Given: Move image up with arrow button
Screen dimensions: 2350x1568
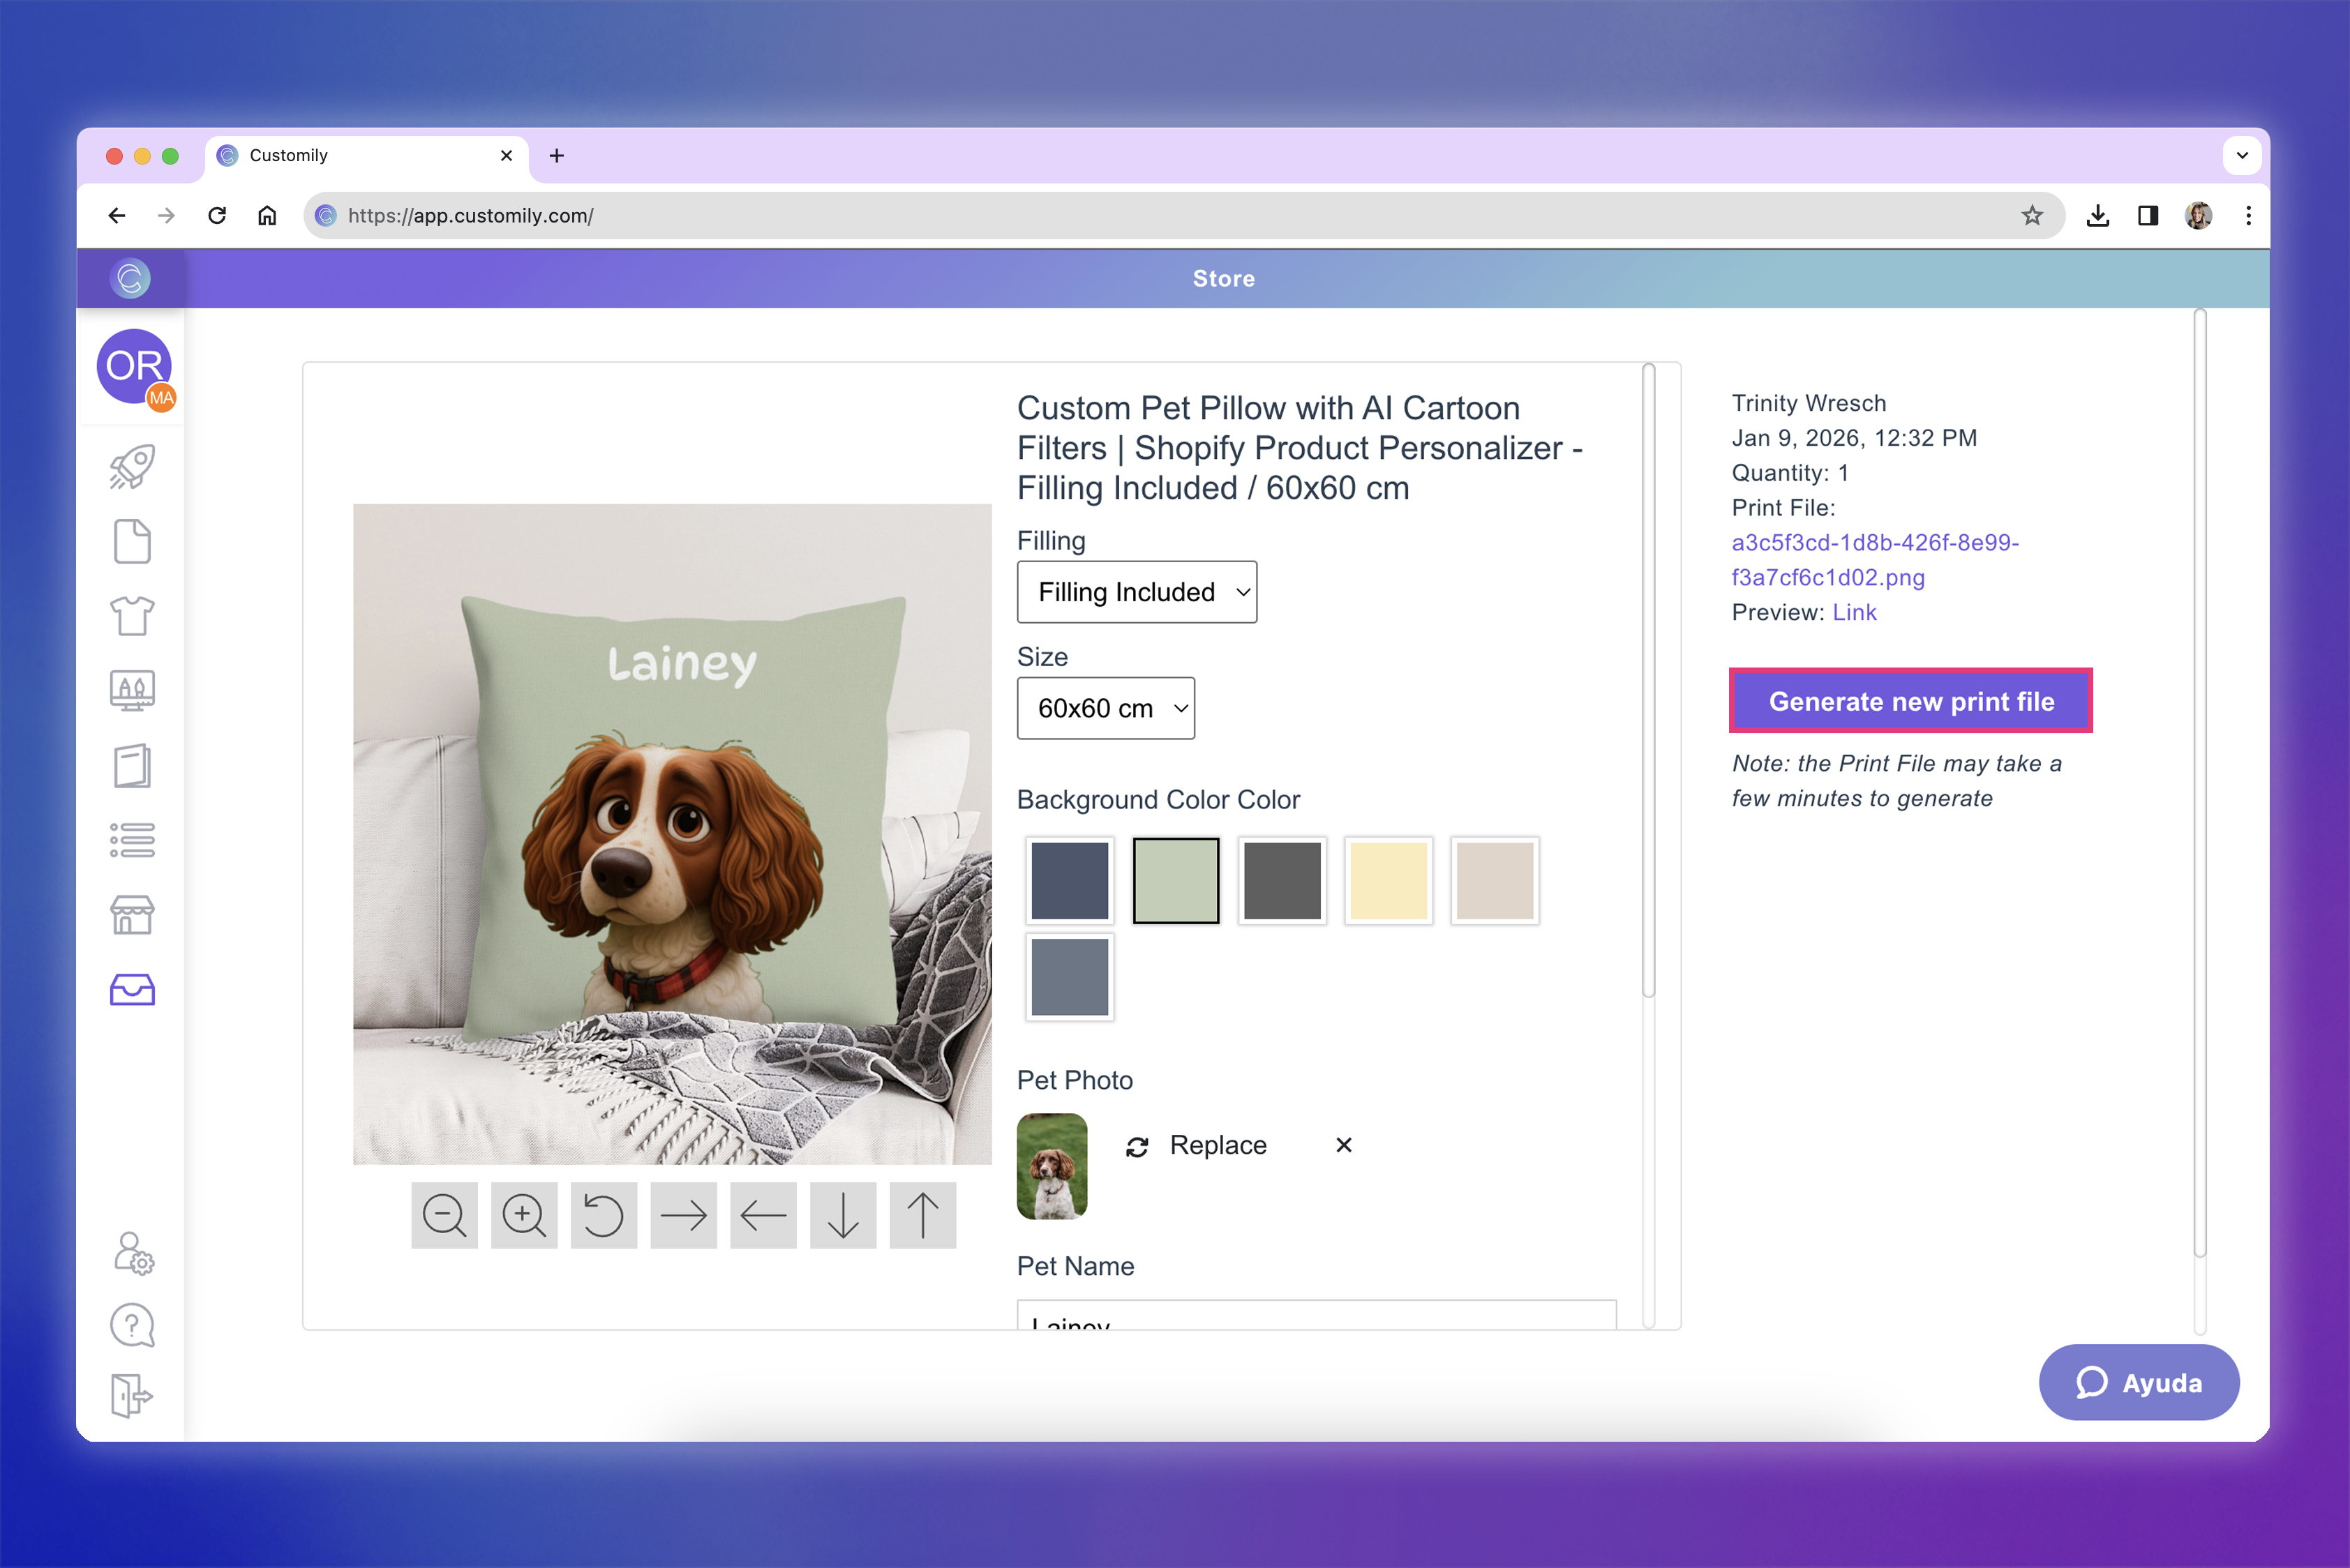Looking at the screenshot, I should [x=922, y=1215].
